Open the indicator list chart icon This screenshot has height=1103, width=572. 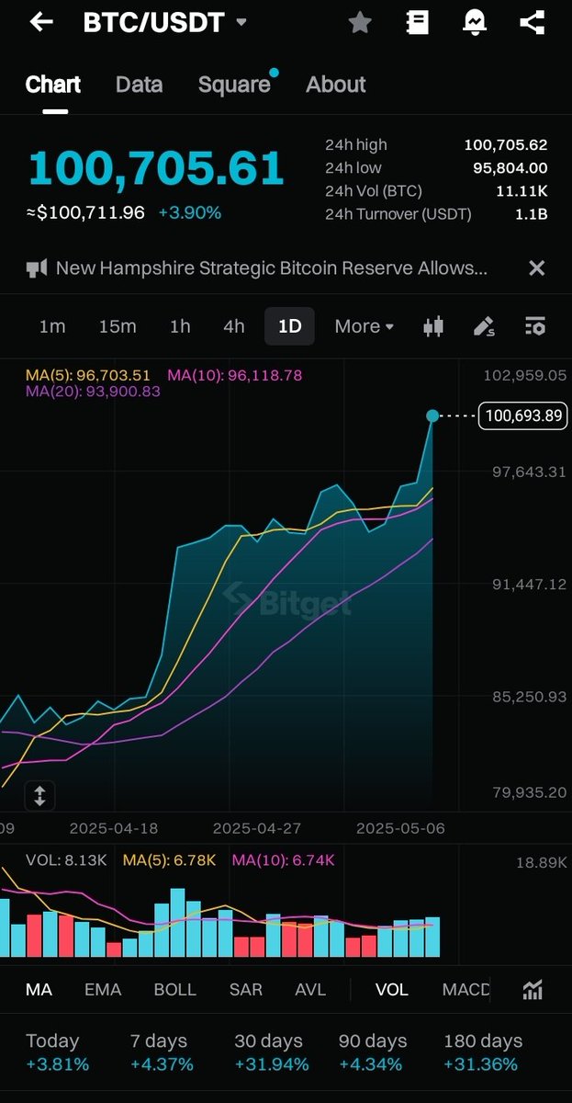coord(533,990)
